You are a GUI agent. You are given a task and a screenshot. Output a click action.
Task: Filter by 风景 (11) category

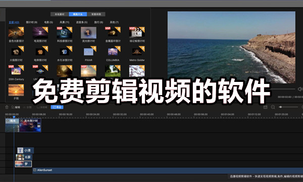pos(64,22)
